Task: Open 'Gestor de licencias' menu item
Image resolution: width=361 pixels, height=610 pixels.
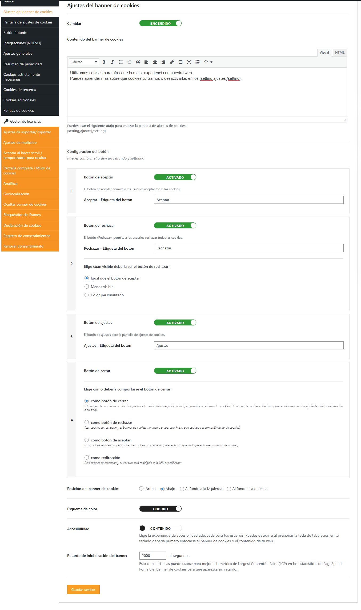Action: click(x=30, y=121)
